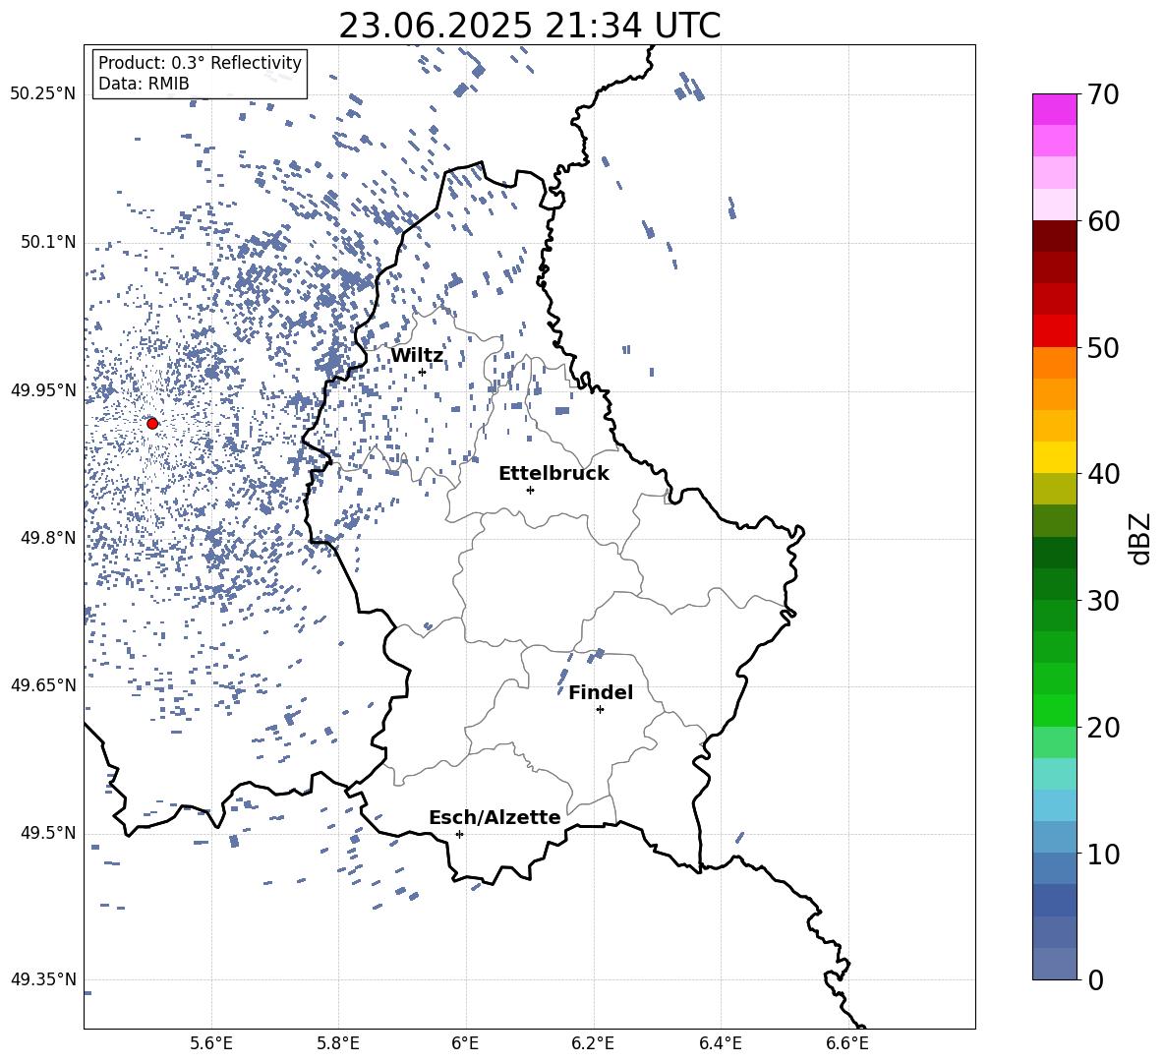Click the 6°E longitude label
This screenshot has width=1164, height=1063.
465,1043
